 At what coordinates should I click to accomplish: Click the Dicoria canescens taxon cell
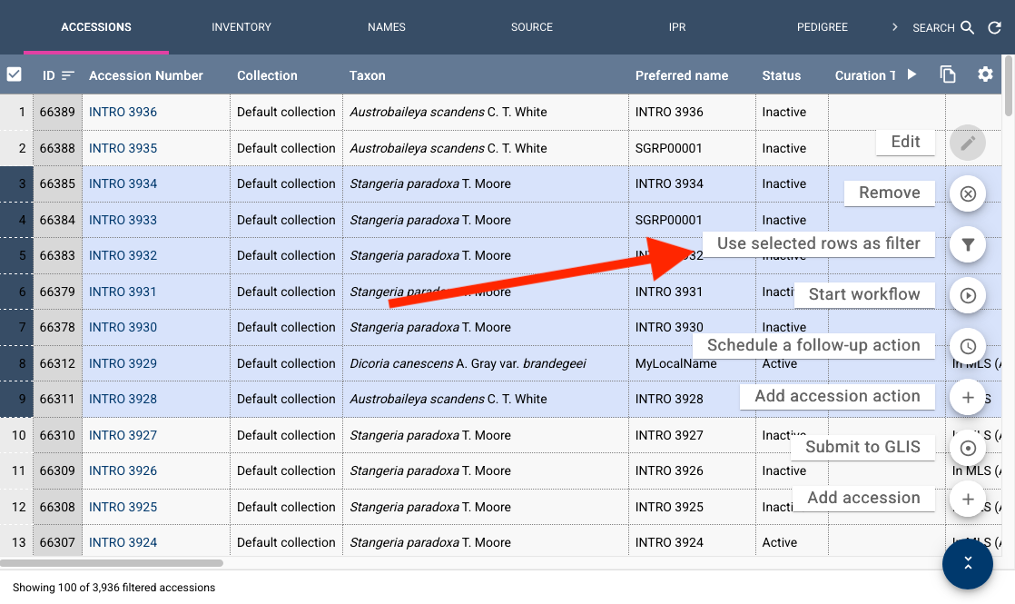coord(486,364)
